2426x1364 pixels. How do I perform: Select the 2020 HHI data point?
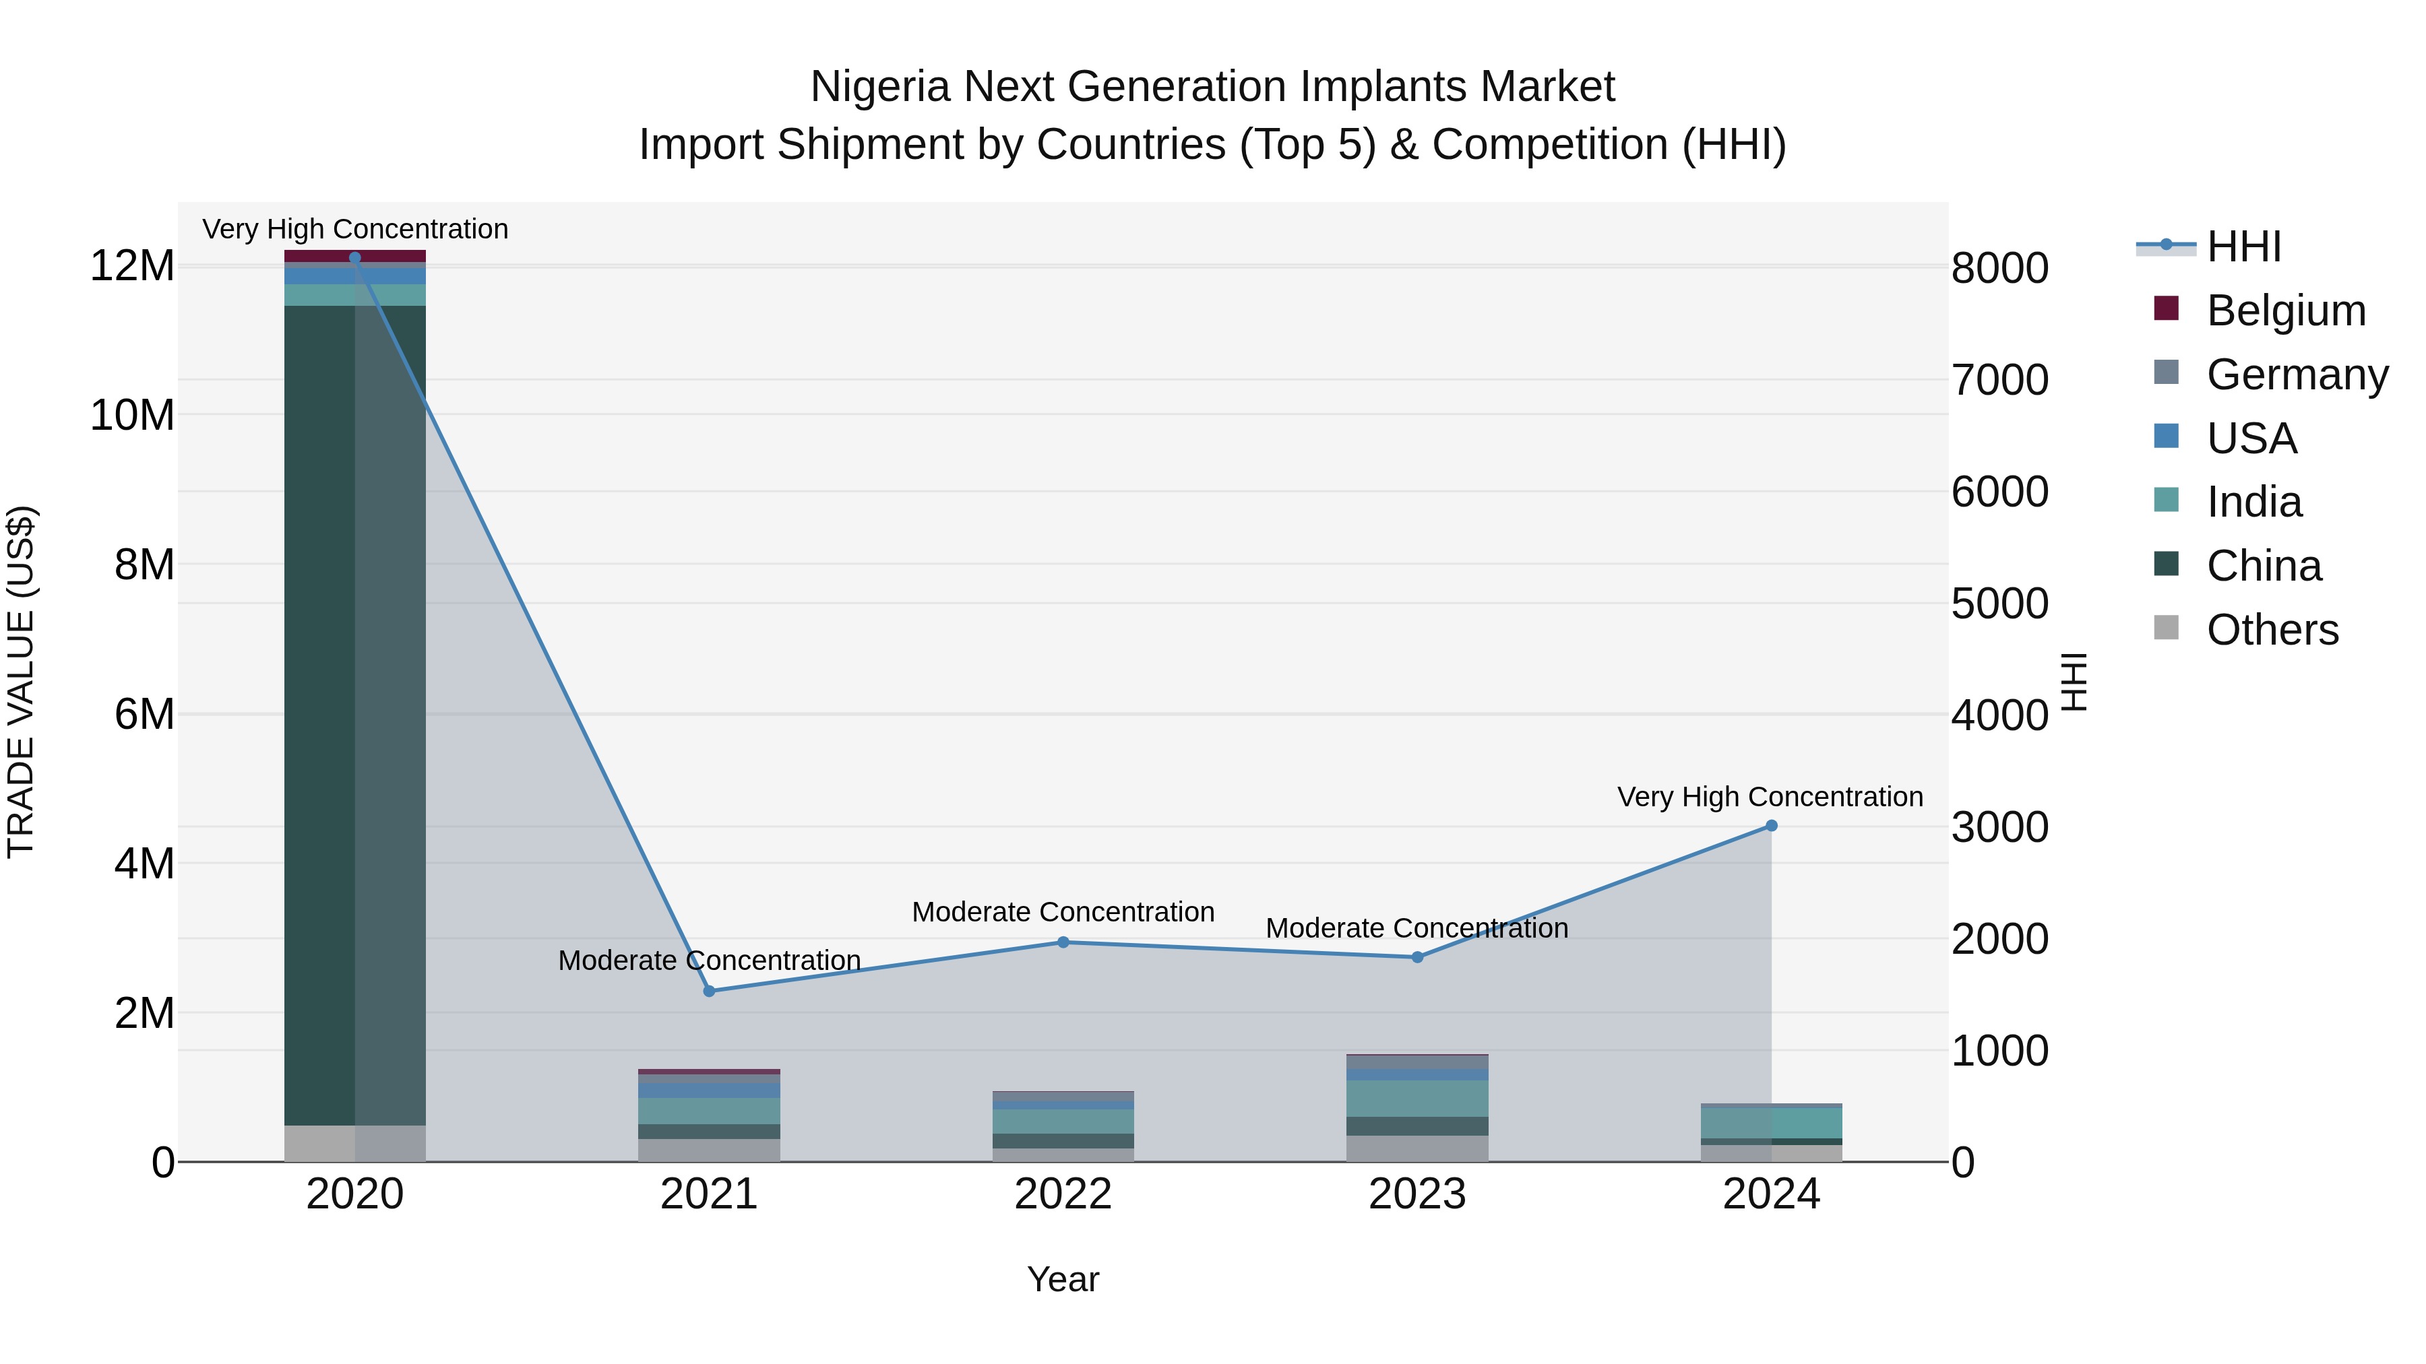coord(355,257)
